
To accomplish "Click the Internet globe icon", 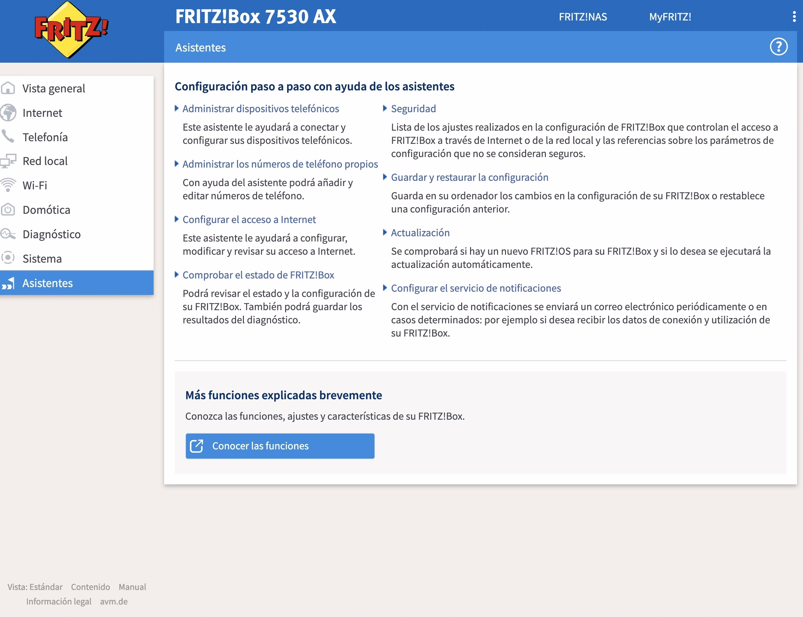I will pos(8,113).
